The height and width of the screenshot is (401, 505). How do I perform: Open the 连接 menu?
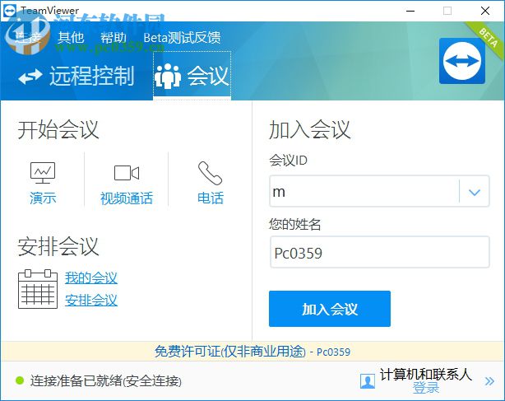(28, 38)
